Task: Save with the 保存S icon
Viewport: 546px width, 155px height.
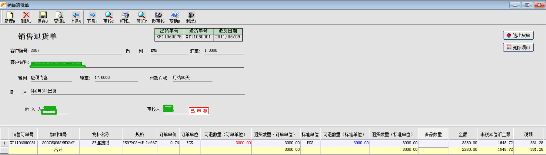Action: (x=43, y=17)
